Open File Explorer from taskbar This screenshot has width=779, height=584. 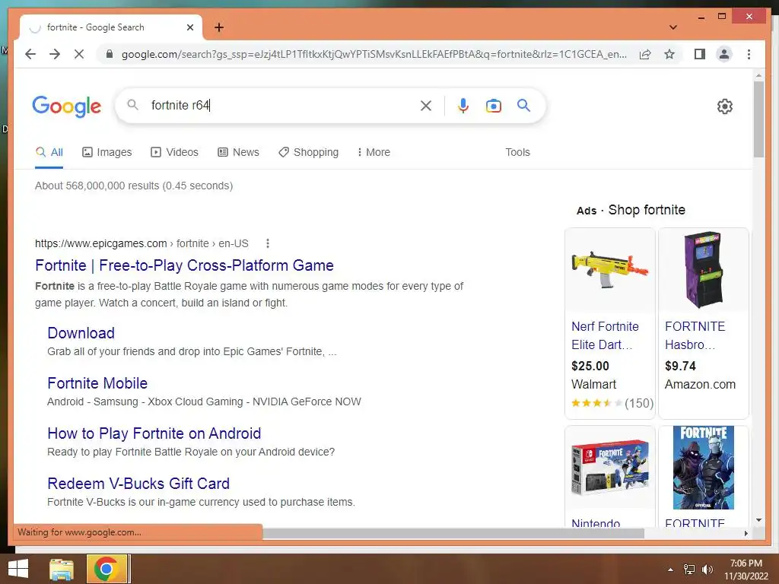(62, 569)
